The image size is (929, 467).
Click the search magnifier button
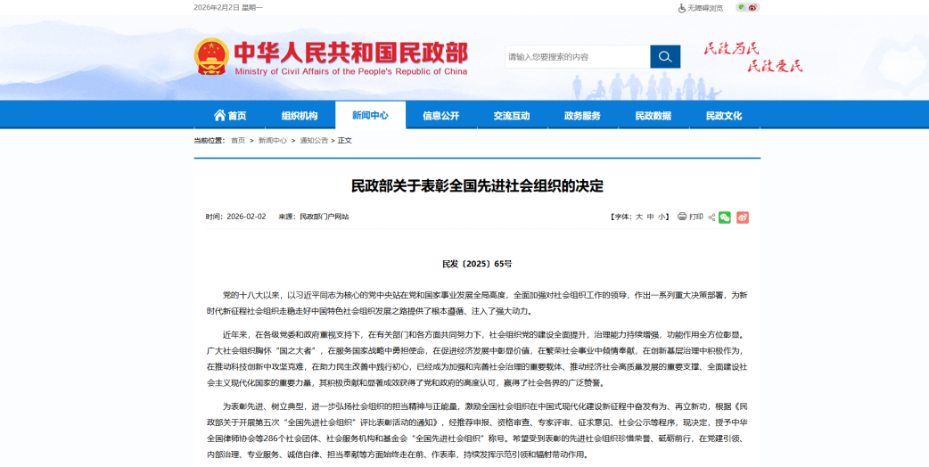[664, 57]
